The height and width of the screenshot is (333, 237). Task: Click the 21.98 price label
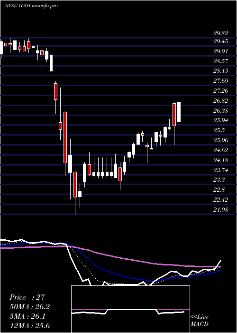(x=221, y=210)
